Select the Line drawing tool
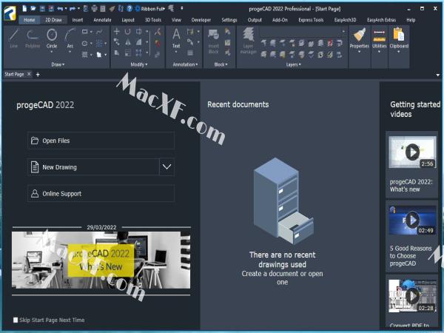The image size is (444, 333). pyautogui.click(x=13, y=38)
